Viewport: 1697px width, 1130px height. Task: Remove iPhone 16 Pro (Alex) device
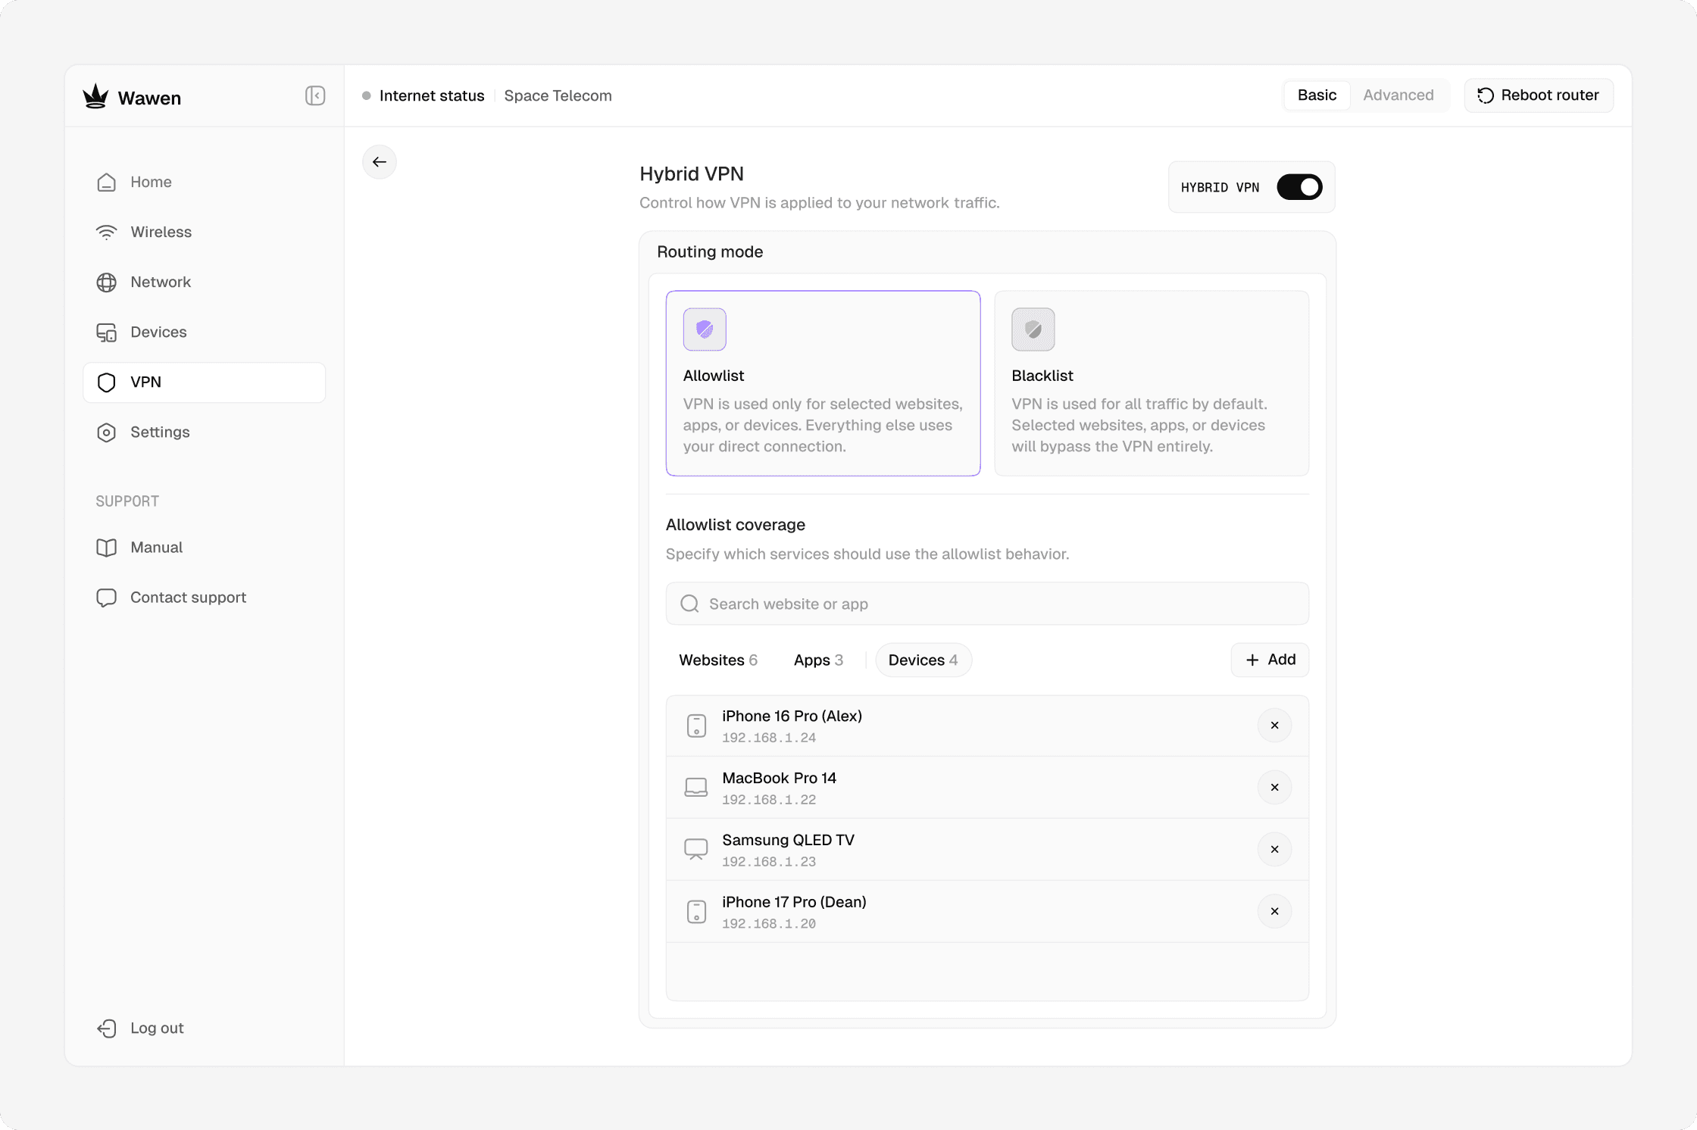(x=1274, y=726)
